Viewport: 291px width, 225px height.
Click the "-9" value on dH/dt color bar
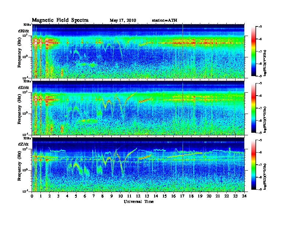[x=260, y=76]
